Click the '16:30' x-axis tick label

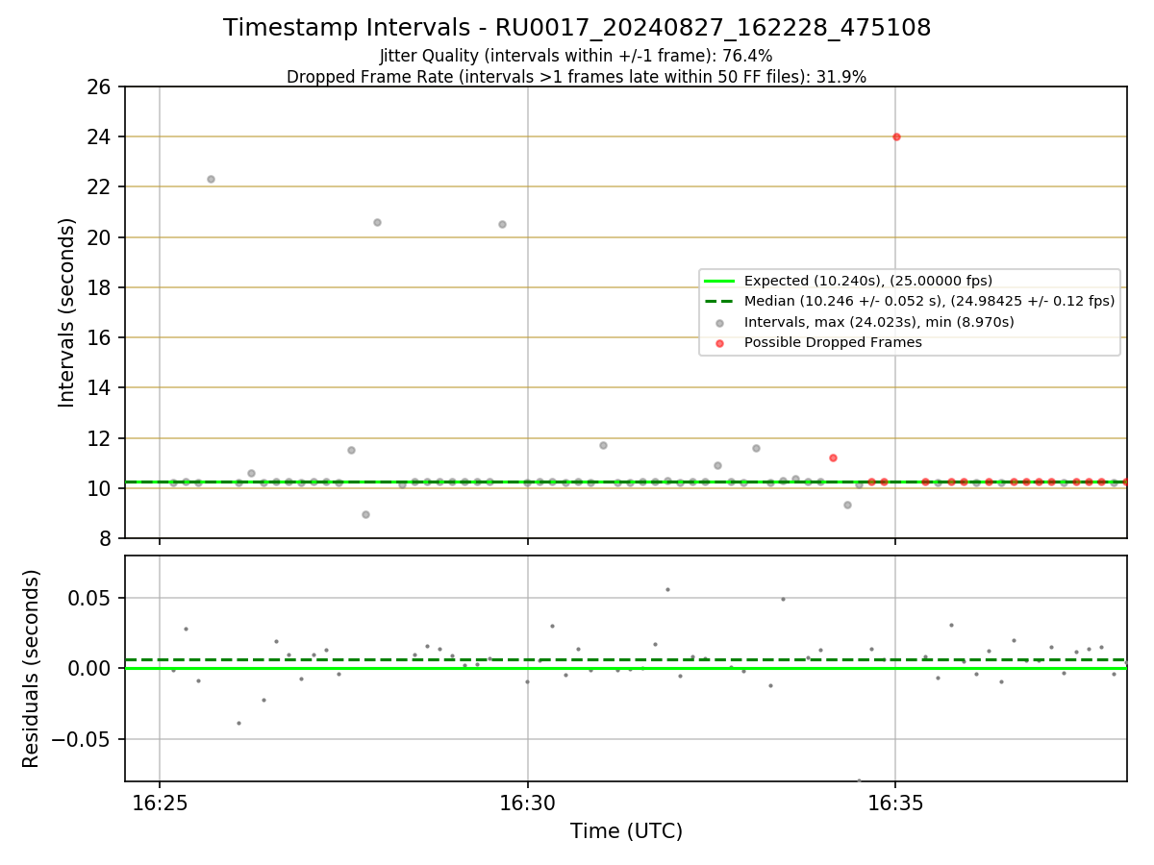pyautogui.click(x=528, y=803)
